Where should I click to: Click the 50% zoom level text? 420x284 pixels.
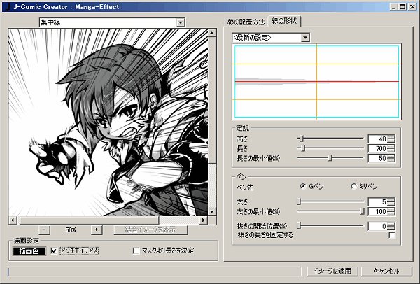click(71, 229)
